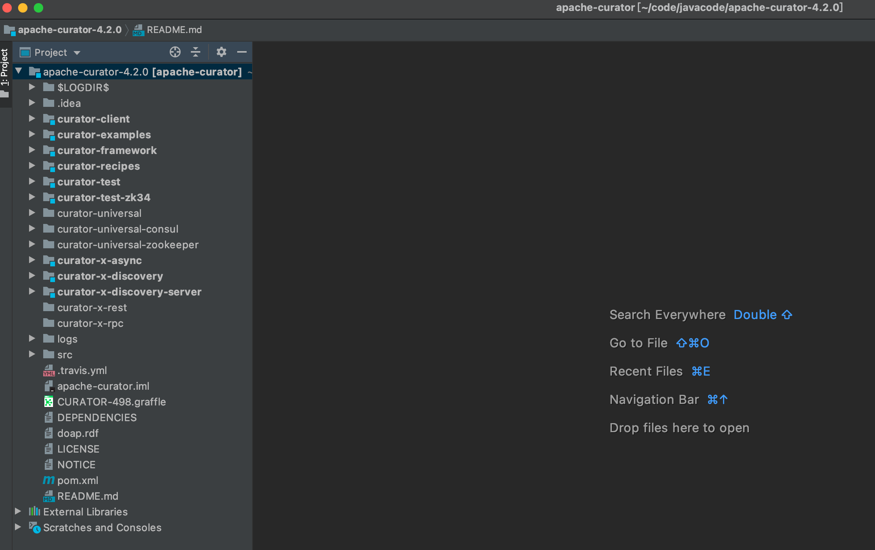The width and height of the screenshot is (875, 550).
Task: Select README.md file in project tree
Action: coord(88,496)
